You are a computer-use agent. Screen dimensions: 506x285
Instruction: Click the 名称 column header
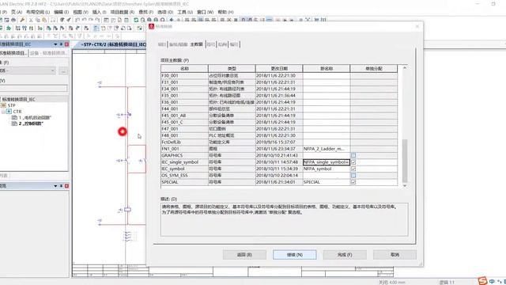pos(184,69)
